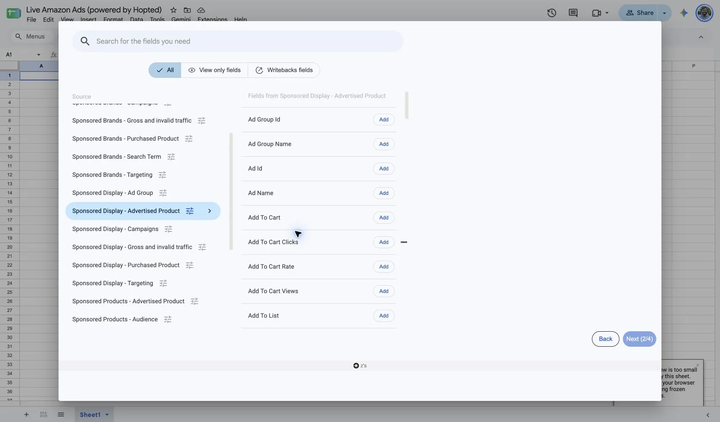This screenshot has height=422, width=720.
Task: Open the Share options dropdown arrow
Action: (664, 13)
